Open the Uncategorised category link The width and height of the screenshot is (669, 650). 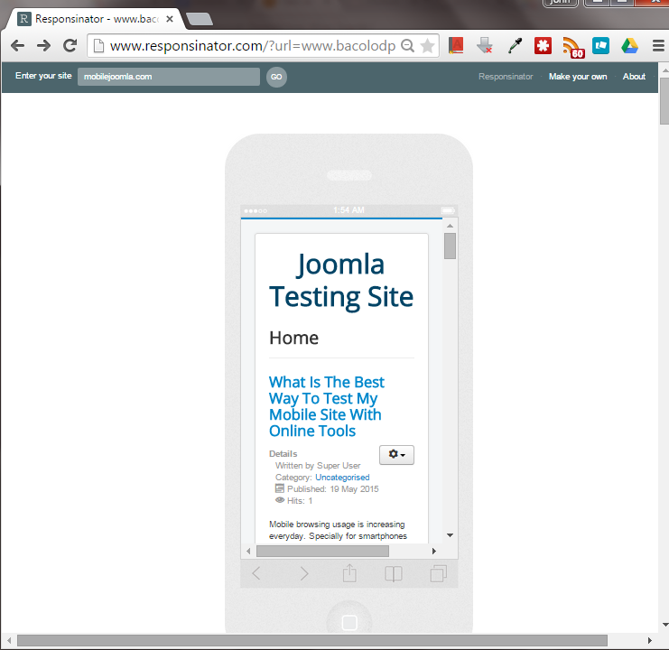point(342,478)
